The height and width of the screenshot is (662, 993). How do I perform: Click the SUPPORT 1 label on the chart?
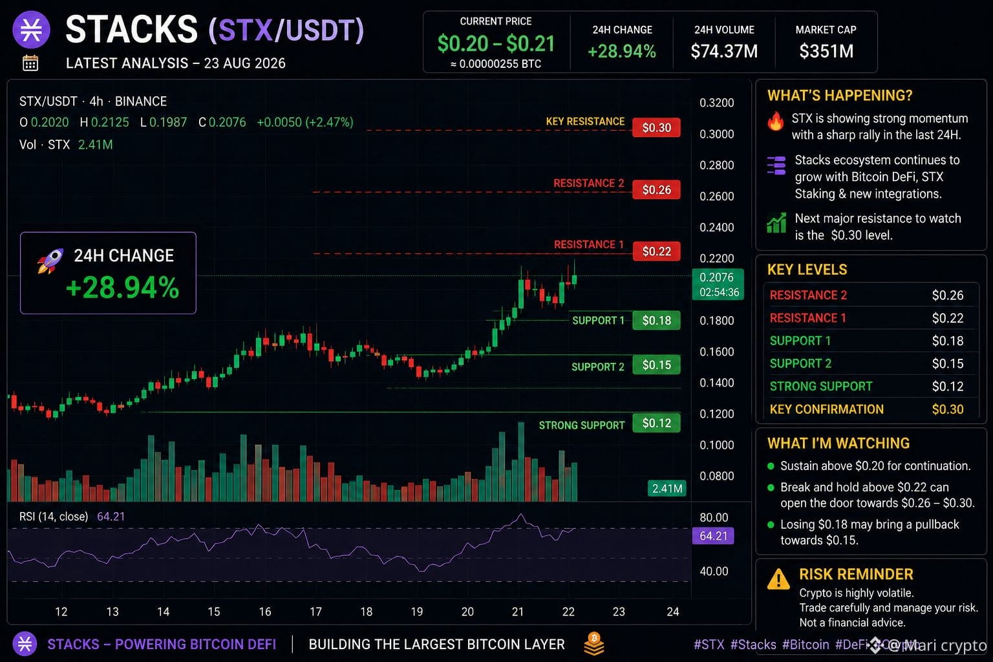(599, 321)
